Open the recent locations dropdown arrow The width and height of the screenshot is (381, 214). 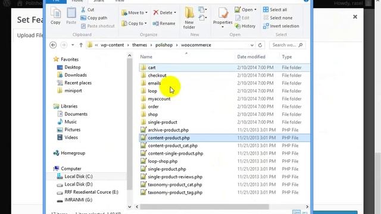(x=73, y=45)
